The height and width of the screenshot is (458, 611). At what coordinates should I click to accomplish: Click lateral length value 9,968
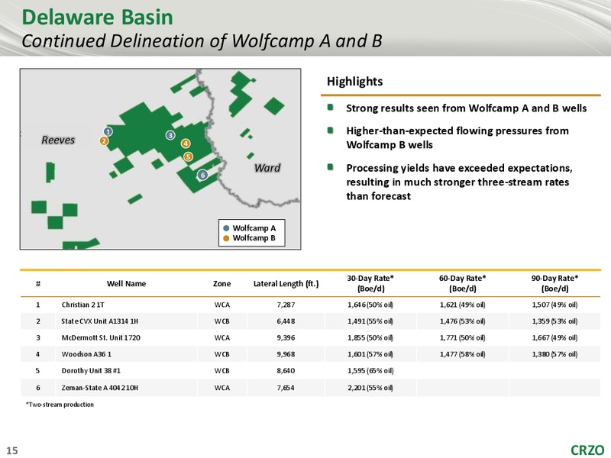tap(286, 354)
